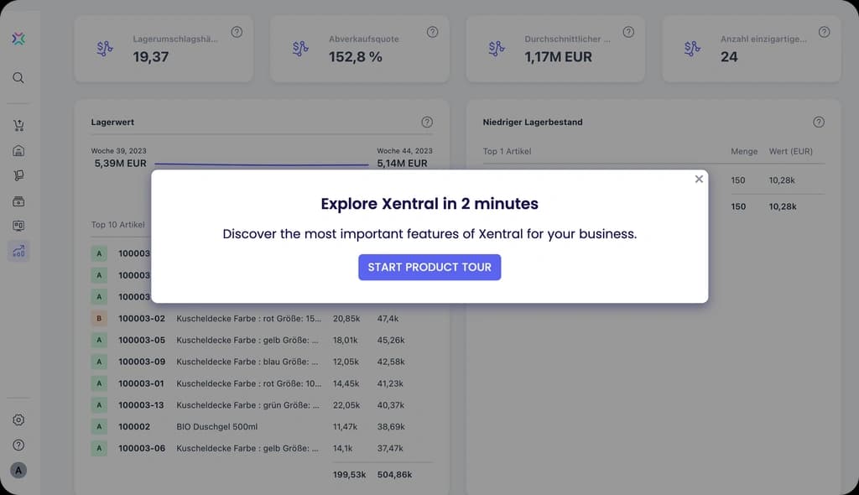Image resolution: width=859 pixels, height=495 pixels.
Task: Click the Niedriger Lagerbestand panel title
Action: click(x=533, y=122)
